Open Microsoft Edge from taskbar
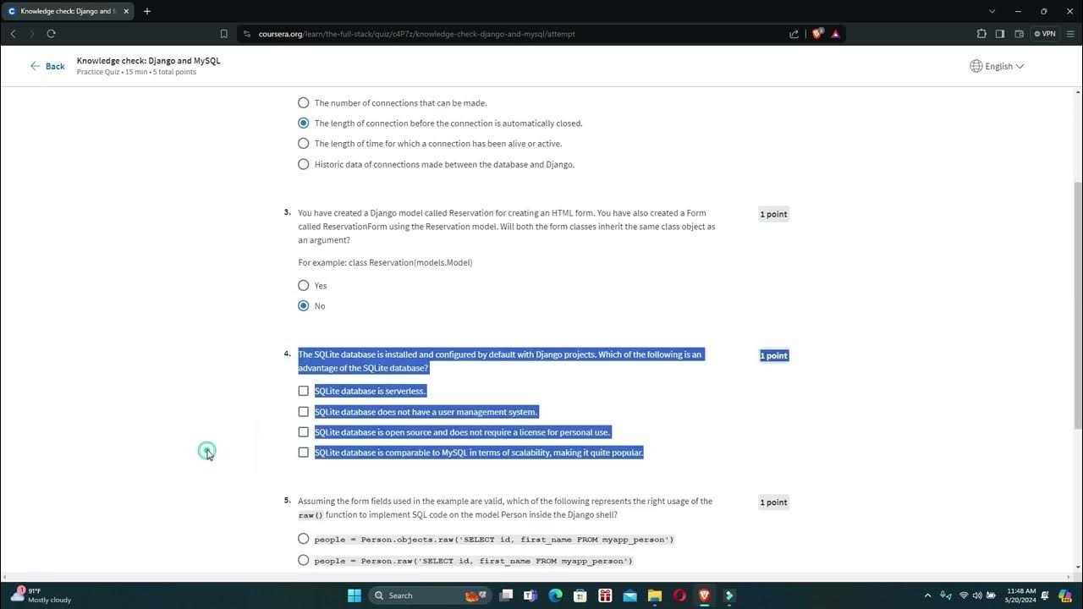Image resolution: width=1083 pixels, height=609 pixels. (x=555, y=595)
